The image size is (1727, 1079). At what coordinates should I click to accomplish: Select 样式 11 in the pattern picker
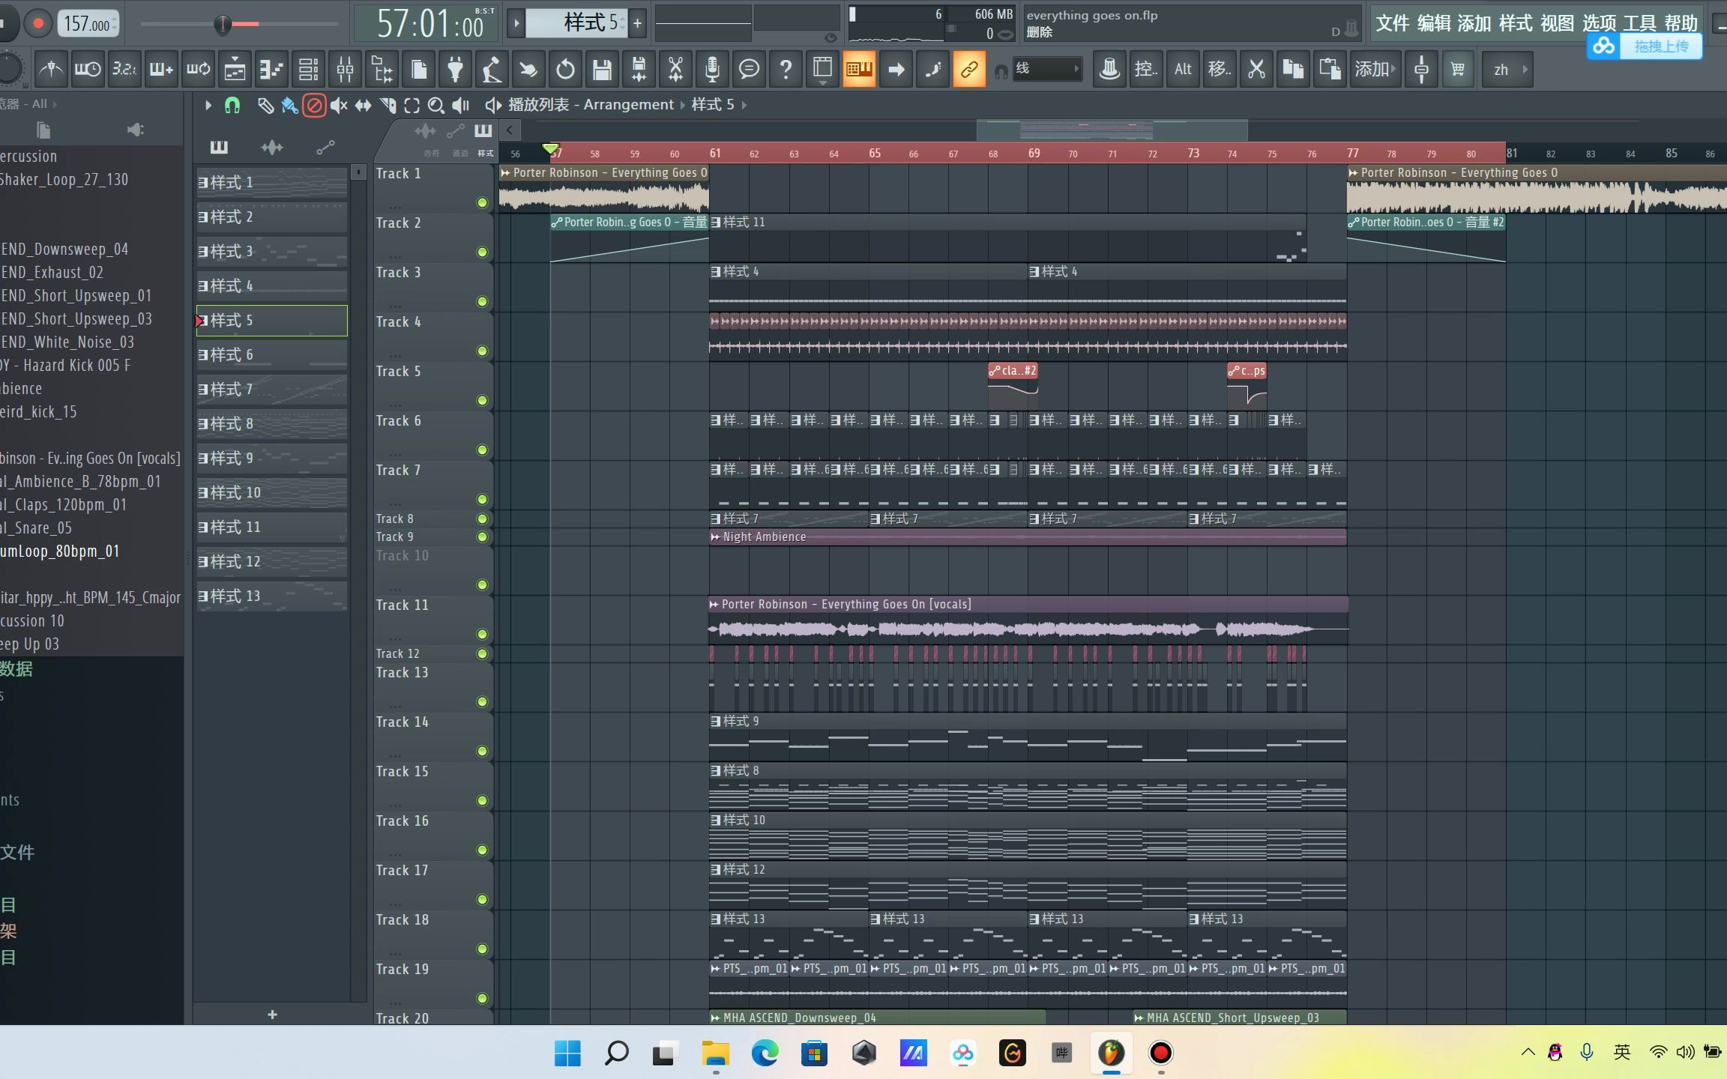[x=271, y=528]
